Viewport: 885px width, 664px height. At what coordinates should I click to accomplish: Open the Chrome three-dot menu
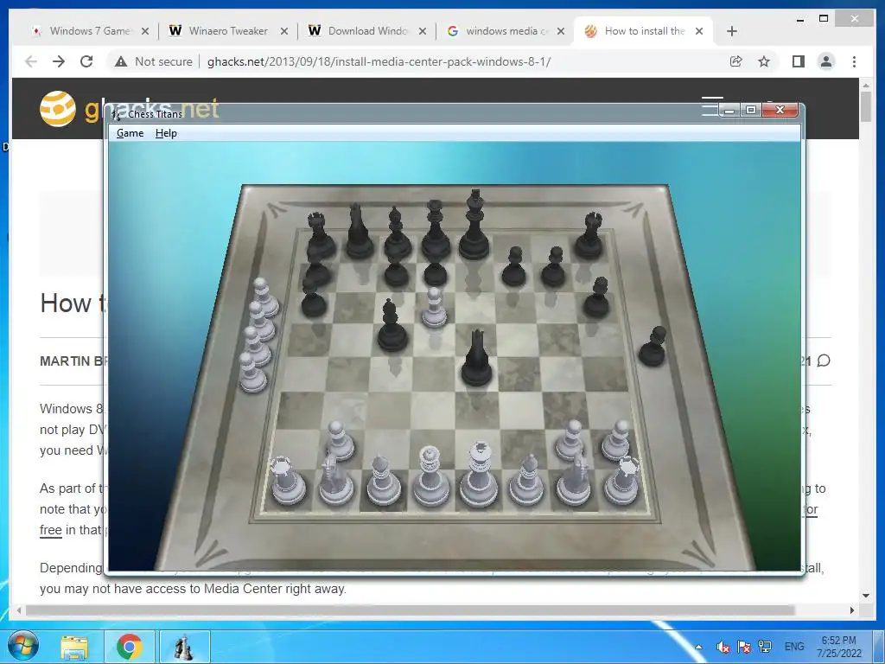click(854, 61)
